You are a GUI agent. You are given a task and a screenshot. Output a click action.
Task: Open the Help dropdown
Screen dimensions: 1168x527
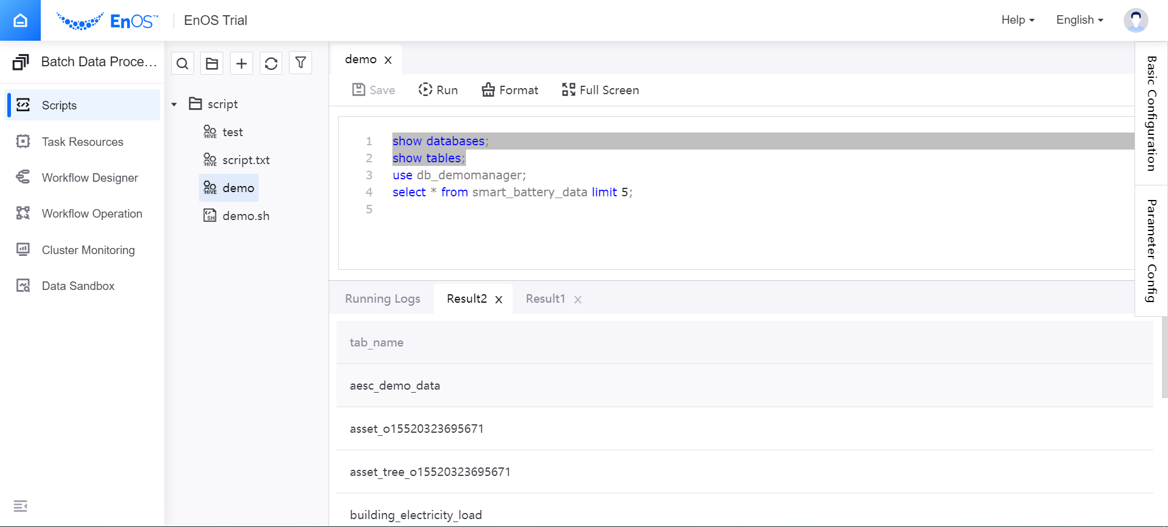click(1017, 20)
